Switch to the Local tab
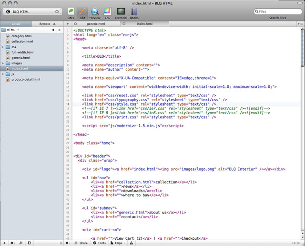 pyautogui.click(x=16, y=24)
